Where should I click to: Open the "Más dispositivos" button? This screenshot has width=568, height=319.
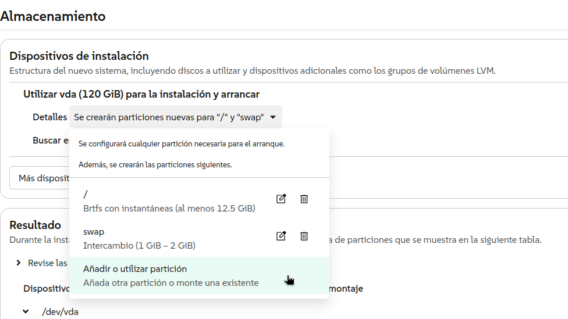point(41,178)
